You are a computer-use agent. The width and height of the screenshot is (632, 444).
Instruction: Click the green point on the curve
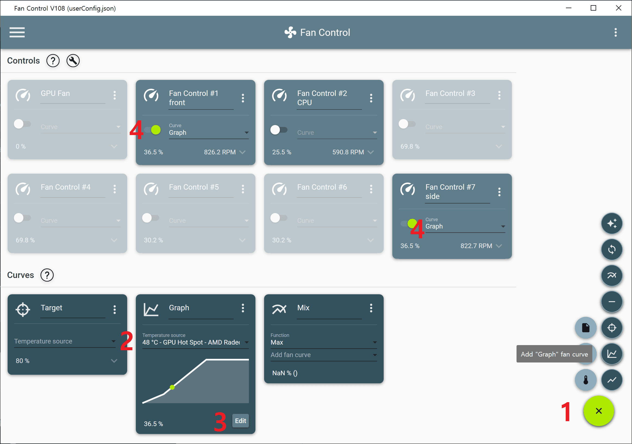(172, 387)
